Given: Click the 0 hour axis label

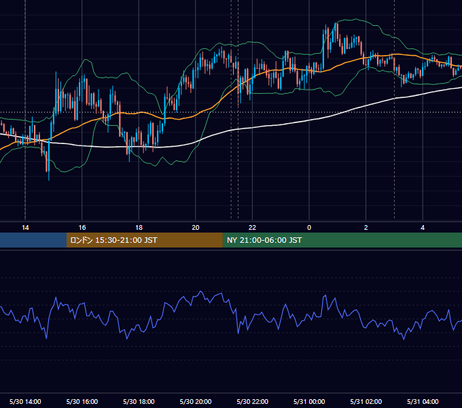Looking at the screenshot, I should (x=309, y=228).
